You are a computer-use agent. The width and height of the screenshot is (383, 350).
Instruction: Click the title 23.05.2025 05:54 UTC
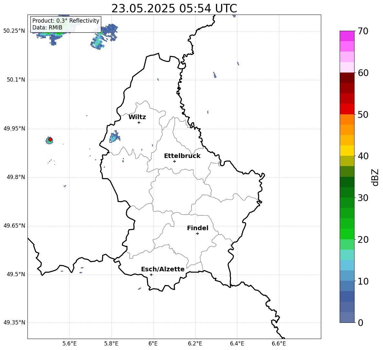point(174,8)
